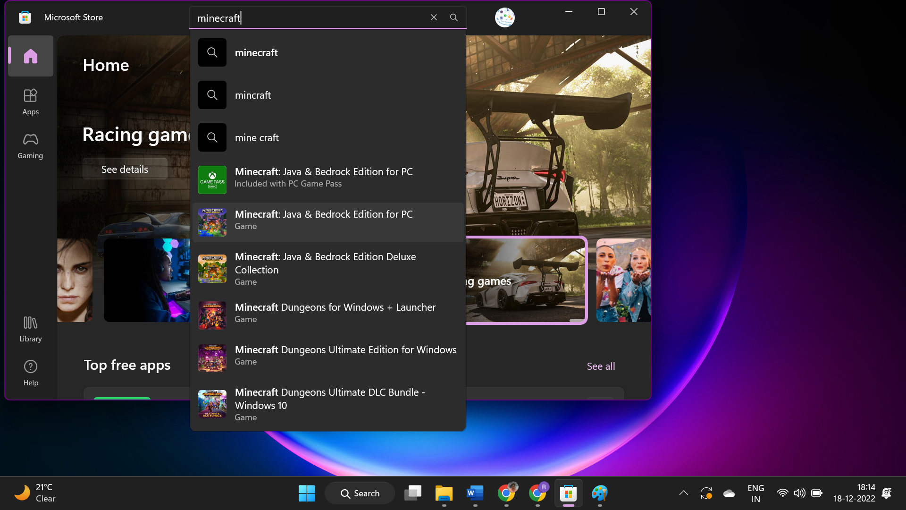Select the 'mine craft' search suggestion
Viewport: 906px width, 510px height.
tap(257, 137)
